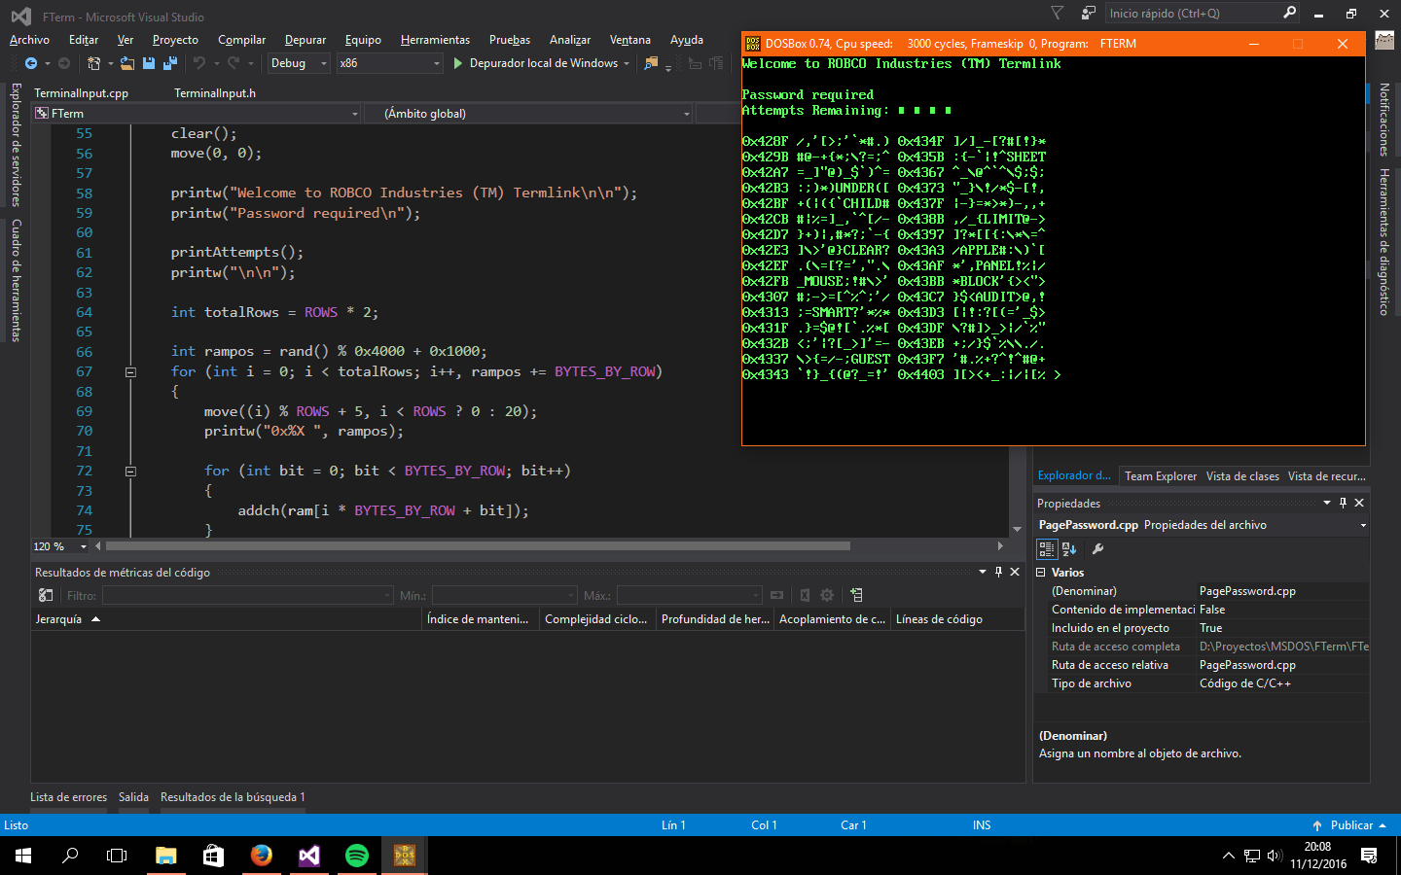
Task: Close the code metrics results panel
Action: (x=1015, y=572)
